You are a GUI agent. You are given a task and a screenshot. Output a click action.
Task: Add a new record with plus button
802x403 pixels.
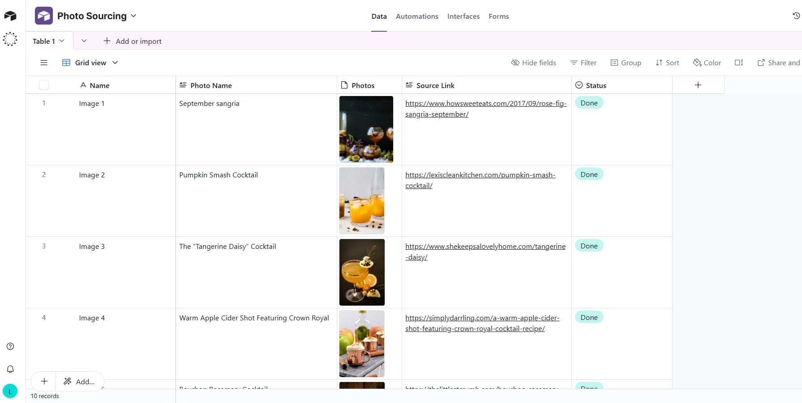coord(44,381)
